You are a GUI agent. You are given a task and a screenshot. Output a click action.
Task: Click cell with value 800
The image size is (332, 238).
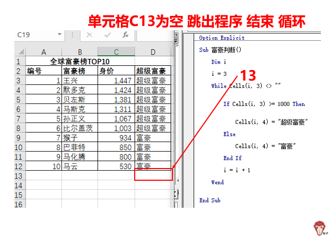point(116,157)
